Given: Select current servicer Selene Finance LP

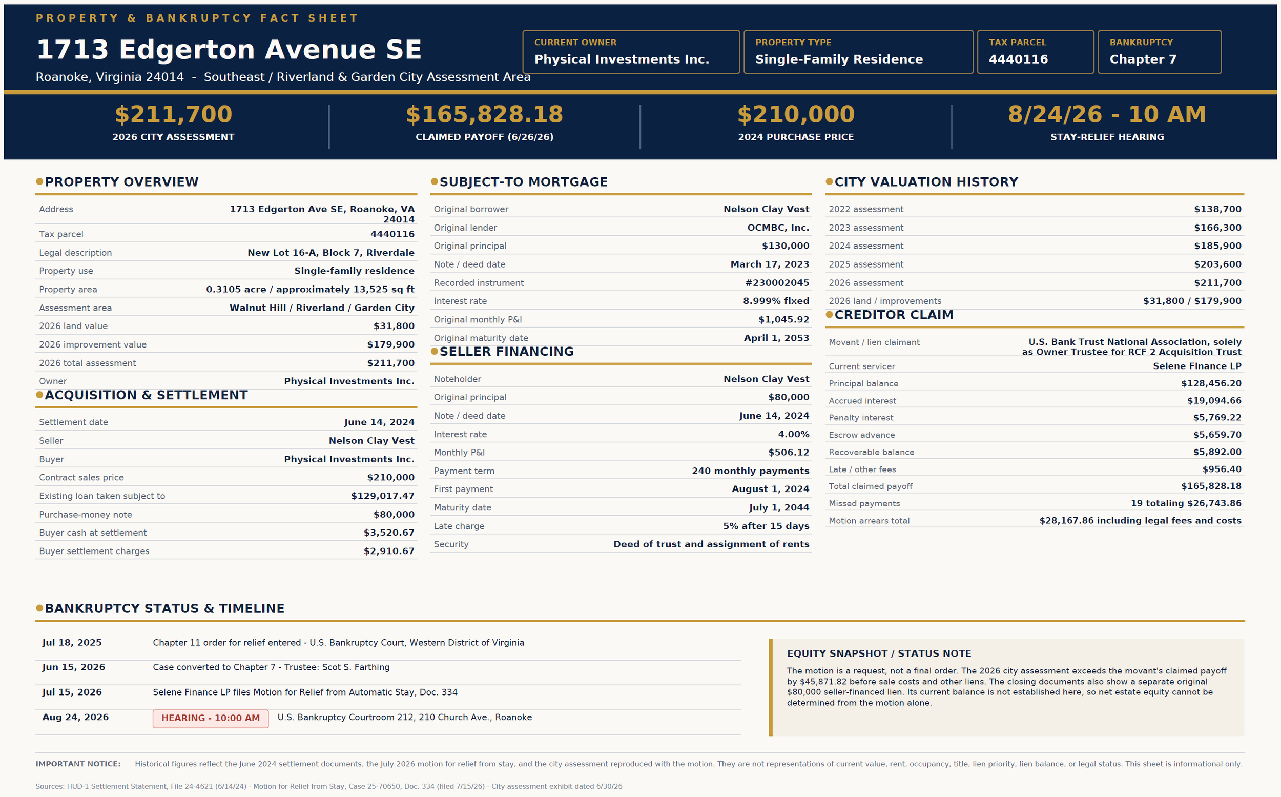Looking at the screenshot, I should (1196, 366).
